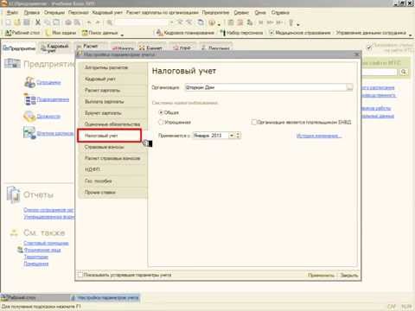This screenshot has height=311, width=415.
Task: Open the История изменений link
Action: pyautogui.click(x=319, y=136)
